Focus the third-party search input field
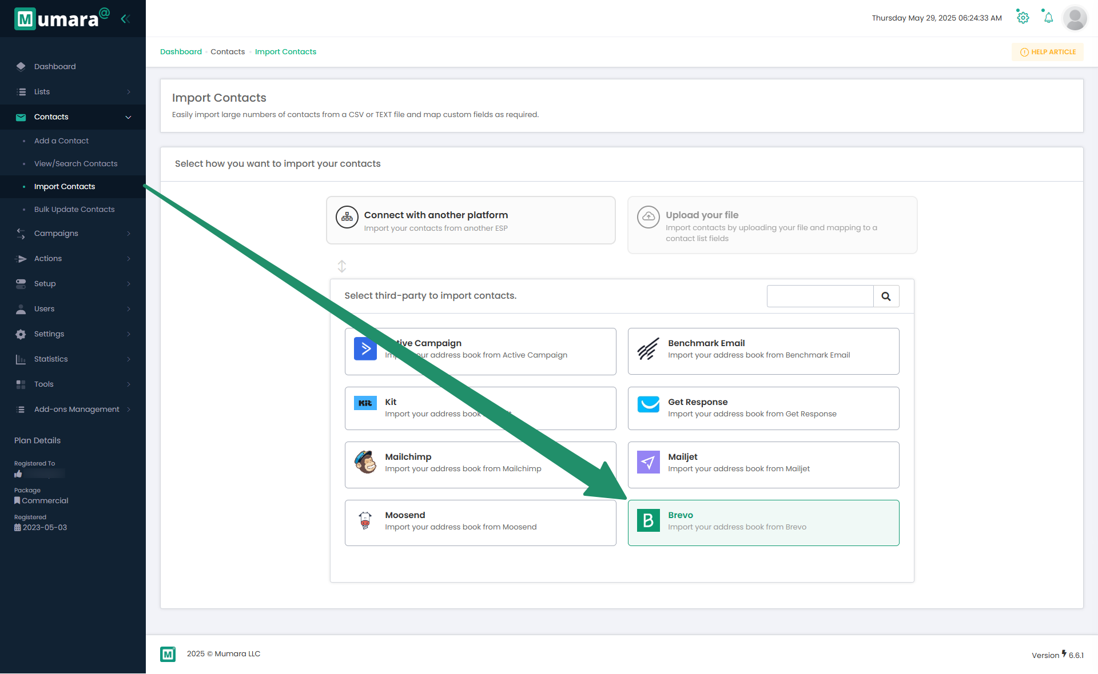Screen dimensions: 1098x674 (820, 296)
